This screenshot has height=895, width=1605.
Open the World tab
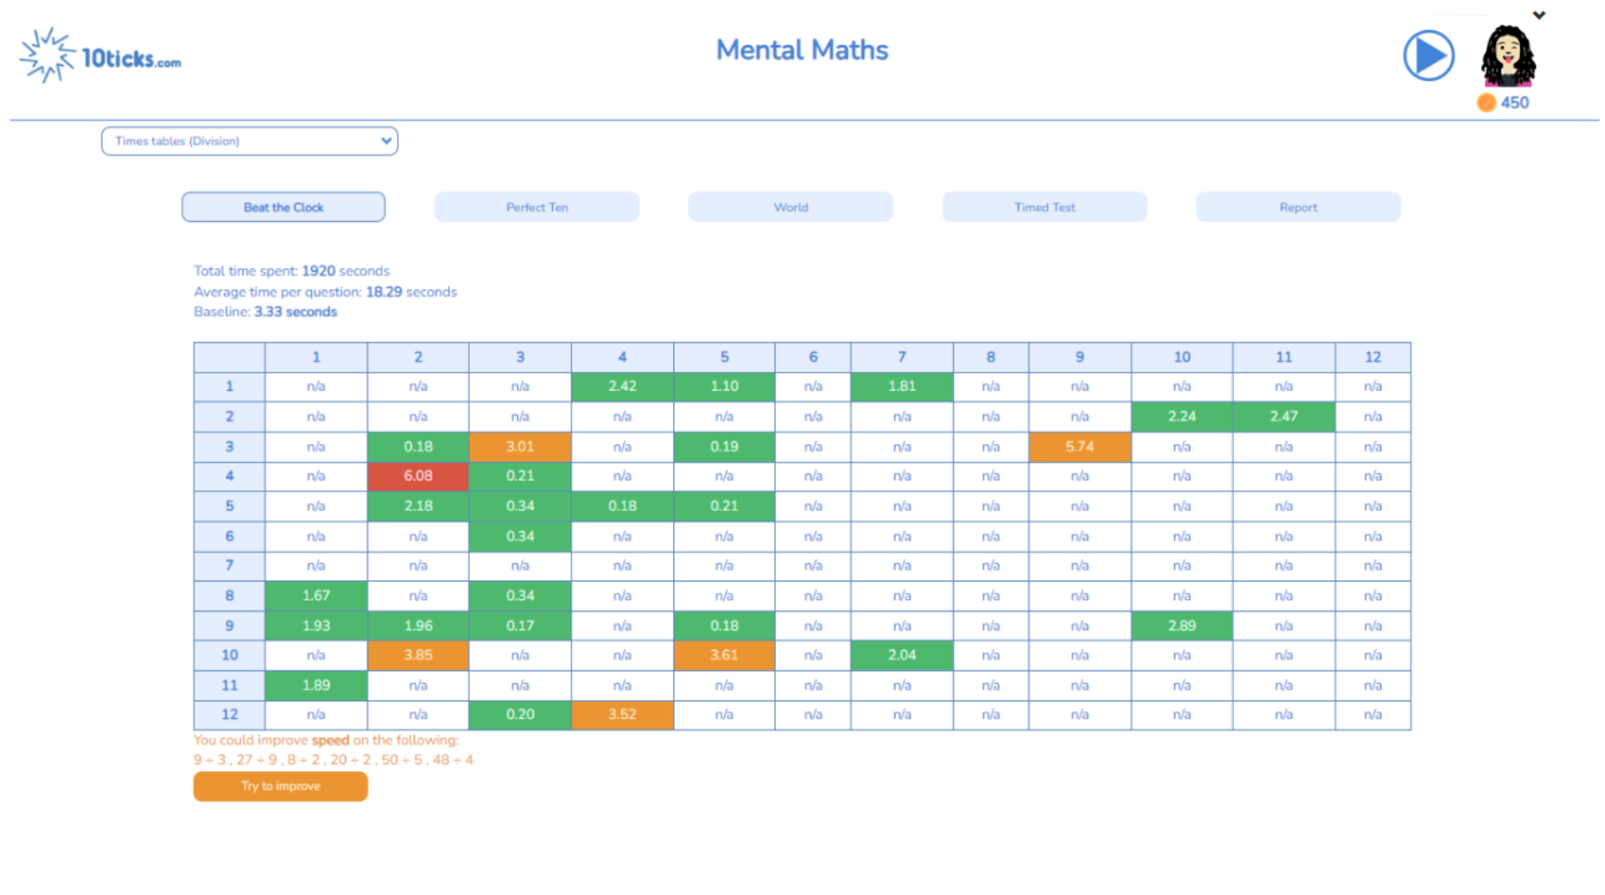[790, 207]
